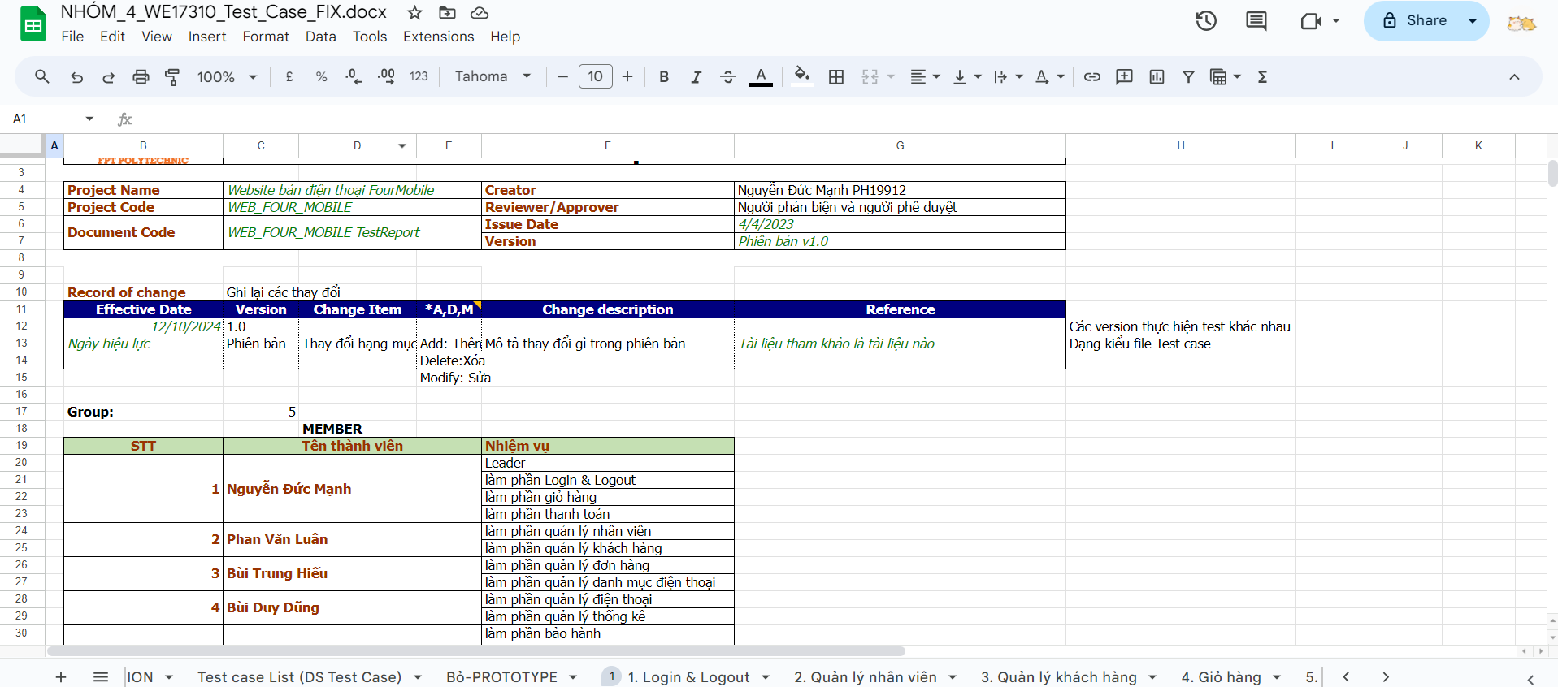Open the fill colour picker
Viewport: 1558px width, 687px height.
tap(801, 77)
